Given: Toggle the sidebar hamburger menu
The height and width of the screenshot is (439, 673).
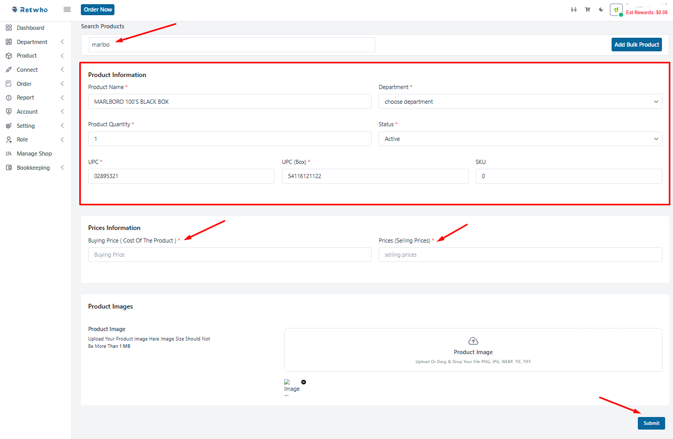Looking at the screenshot, I should 67,9.
